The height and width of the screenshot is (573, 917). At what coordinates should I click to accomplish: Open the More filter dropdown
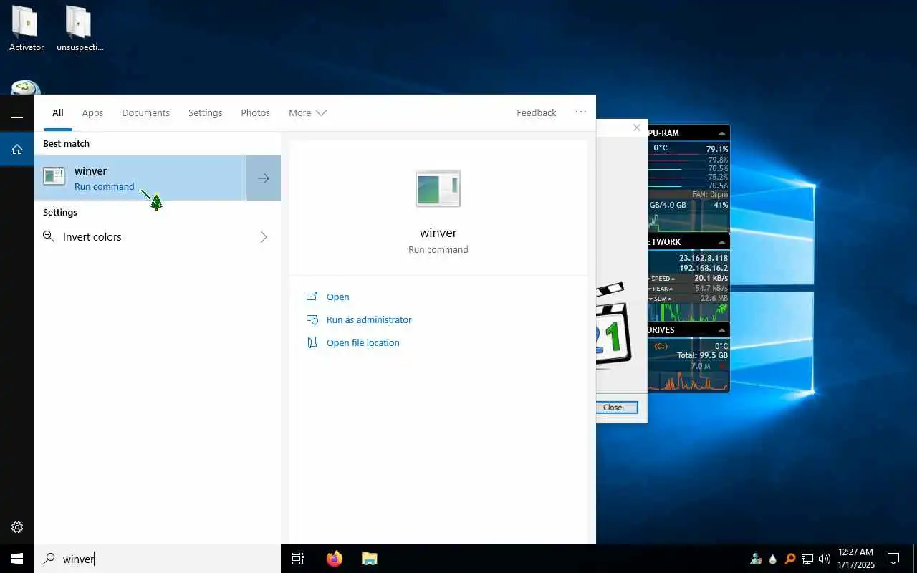point(307,113)
